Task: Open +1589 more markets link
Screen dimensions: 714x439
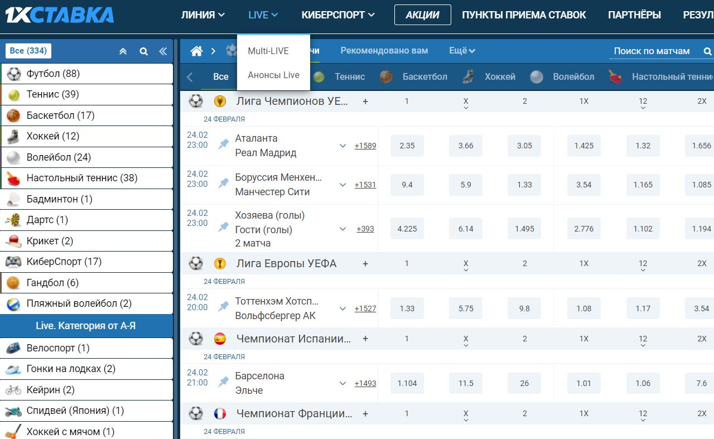Action: (x=365, y=146)
